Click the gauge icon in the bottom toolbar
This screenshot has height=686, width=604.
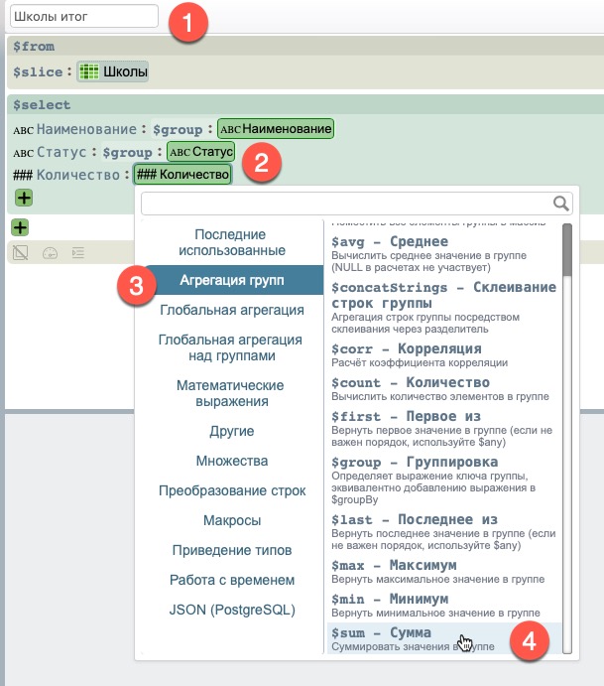point(49,253)
